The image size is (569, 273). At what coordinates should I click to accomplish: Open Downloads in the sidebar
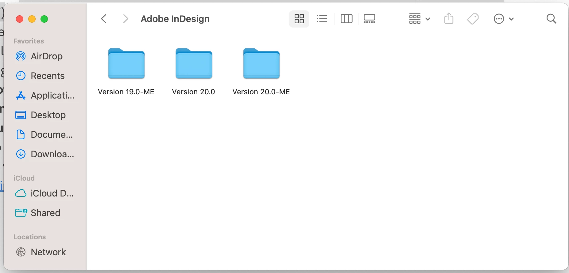click(45, 154)
